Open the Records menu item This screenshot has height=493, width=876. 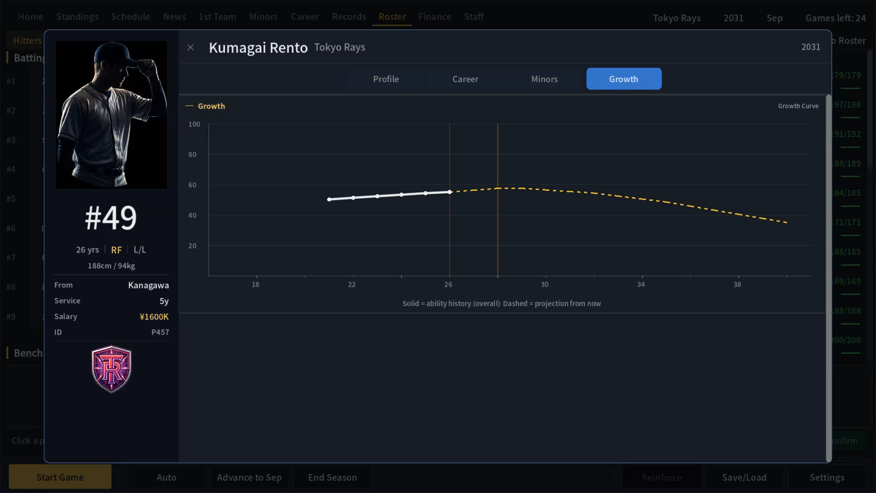pos(349,17)
